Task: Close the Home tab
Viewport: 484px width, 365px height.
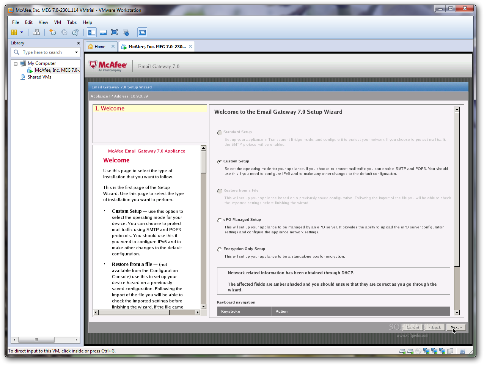Action: click(x=113, y=46)
